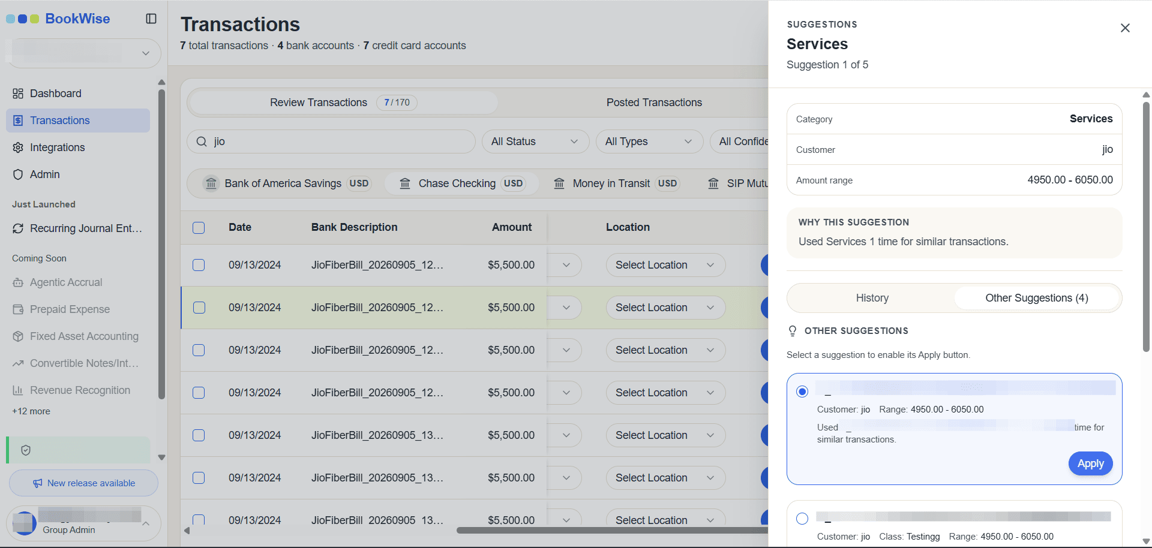
Task: Apply the selected suggestion
Action: (x=1090, y=463)
